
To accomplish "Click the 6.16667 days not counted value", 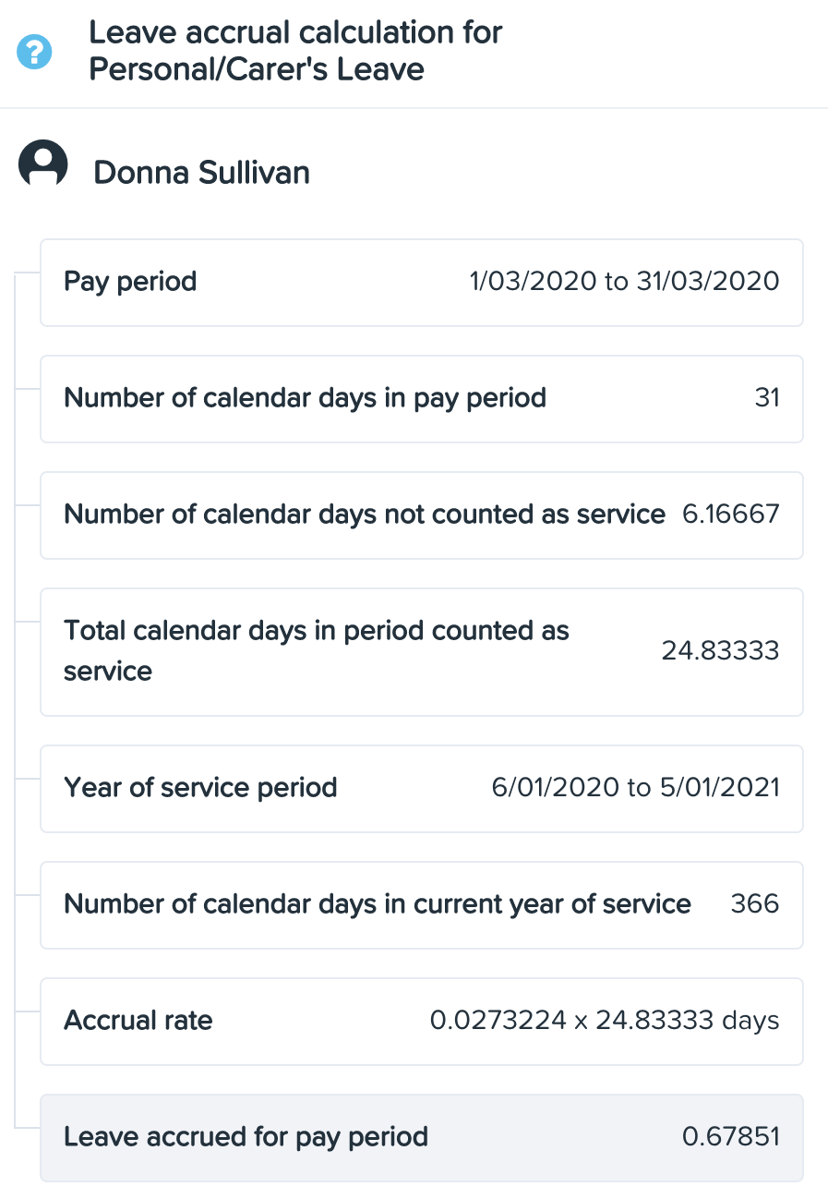I will click(x=731, y=515).
